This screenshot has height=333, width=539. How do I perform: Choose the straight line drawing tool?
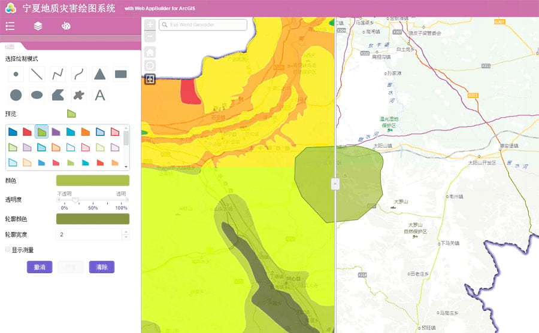37,75
